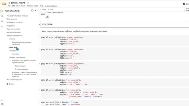Open the Help menu
The image size is (189, 106).
pyautogui.click(x=41, y=6)
